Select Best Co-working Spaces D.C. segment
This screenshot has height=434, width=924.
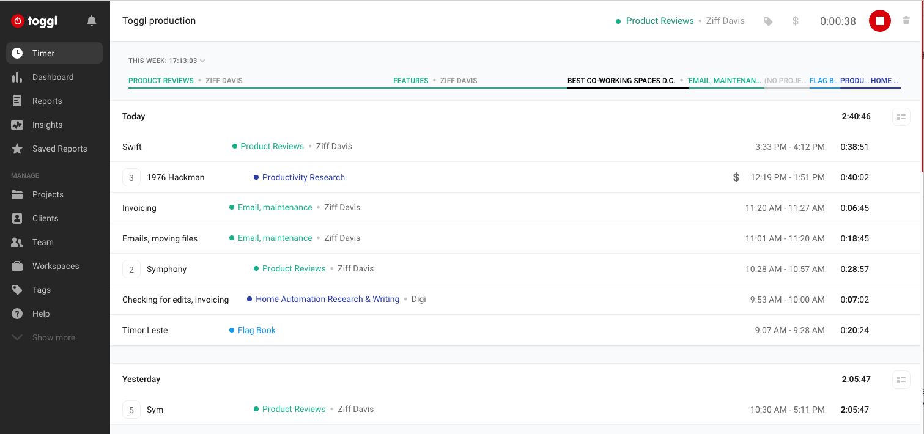(621, 81)
